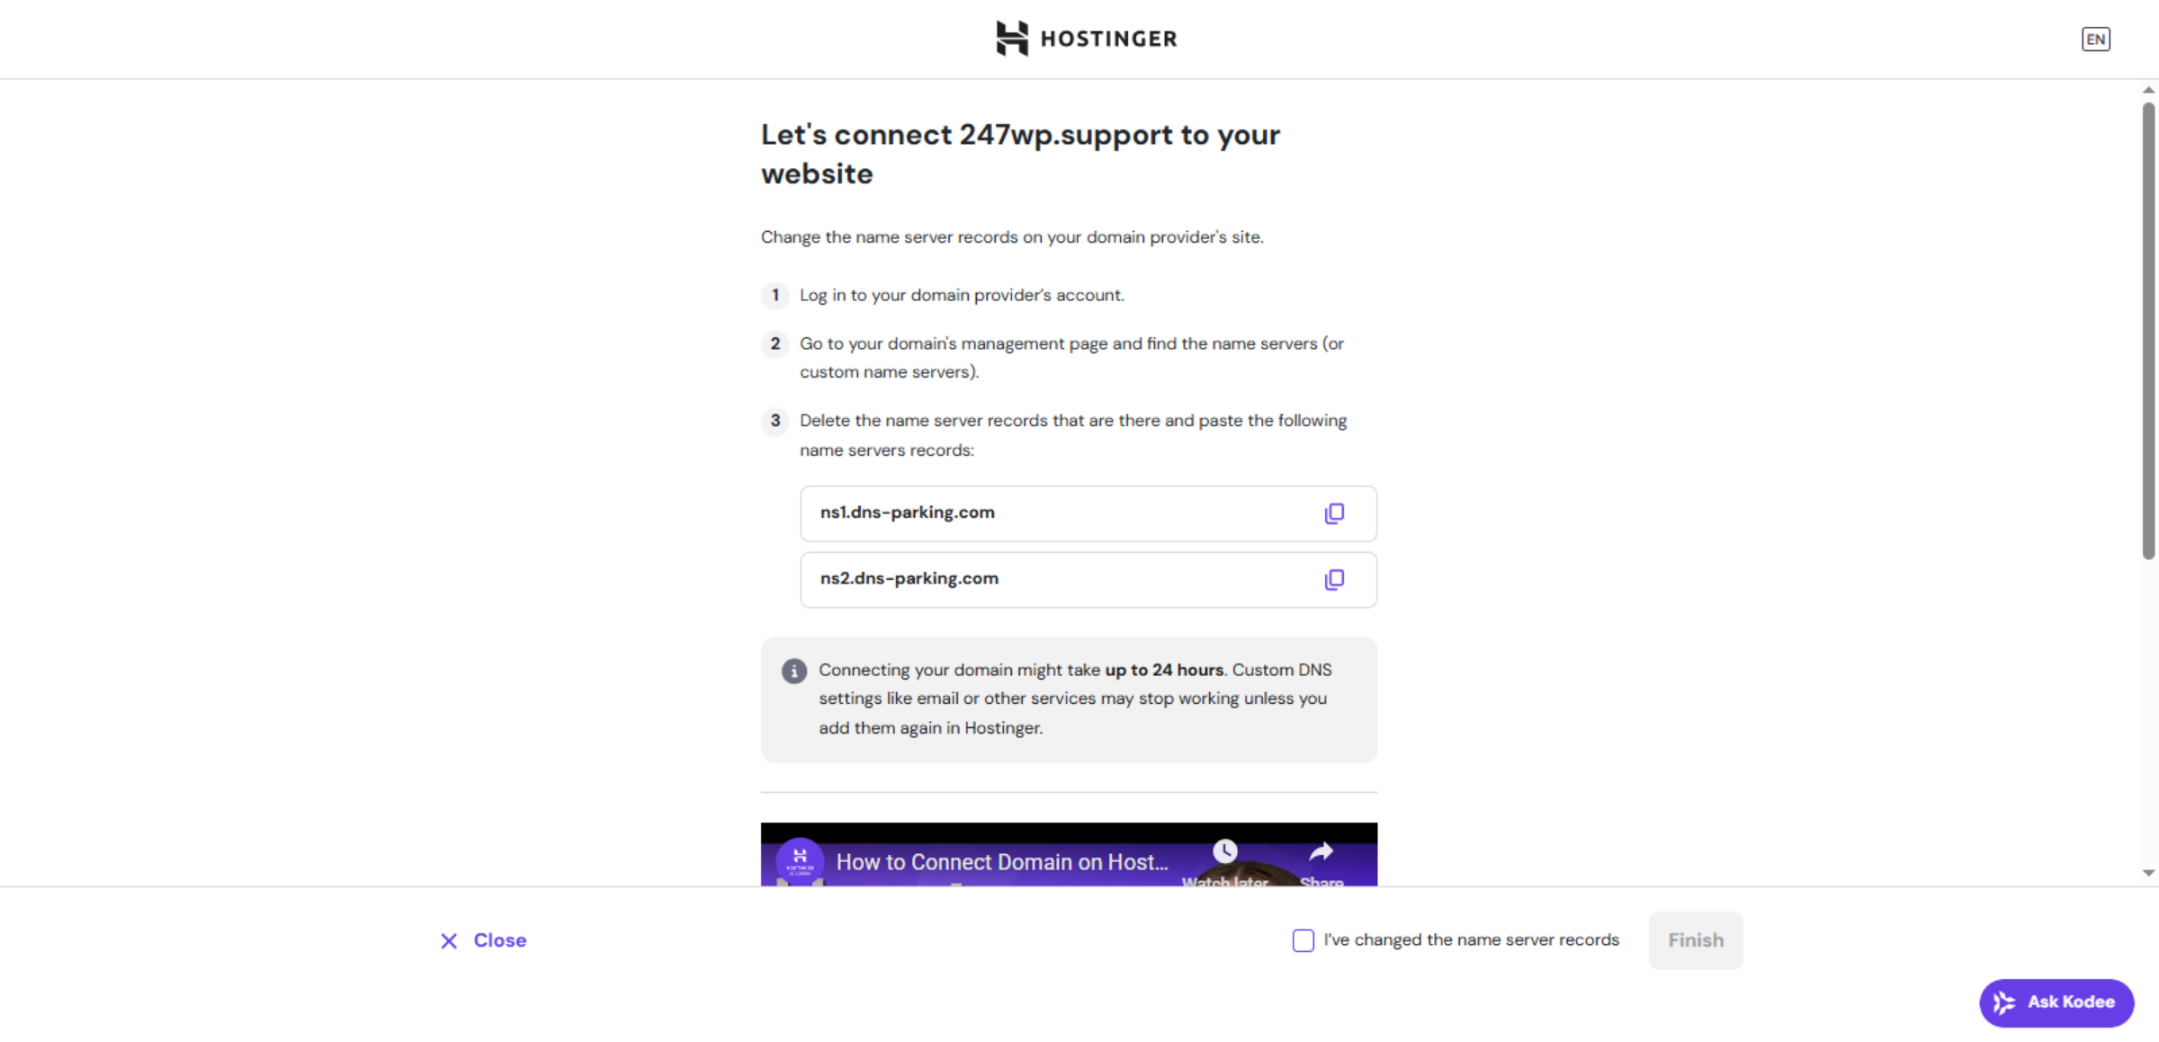Click step 1 numbered circle

(x=775, y=295)
